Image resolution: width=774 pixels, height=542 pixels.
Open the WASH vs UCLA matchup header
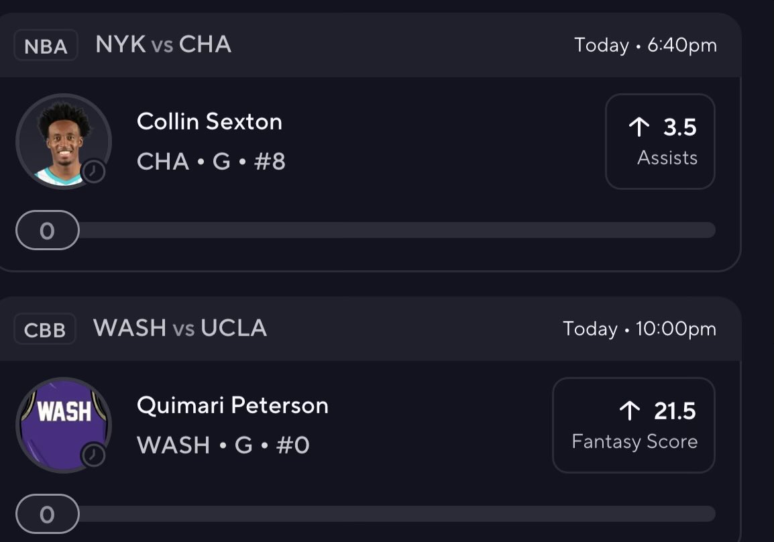pyautogui.click(x=180, y=328)
